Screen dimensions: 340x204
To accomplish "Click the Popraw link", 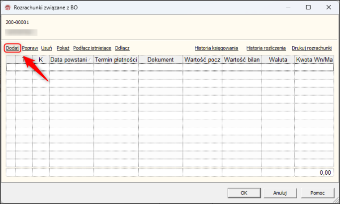I will 30,48.
